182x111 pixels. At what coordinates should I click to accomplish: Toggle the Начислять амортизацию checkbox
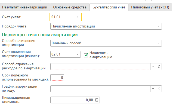[x=86, y=55]
